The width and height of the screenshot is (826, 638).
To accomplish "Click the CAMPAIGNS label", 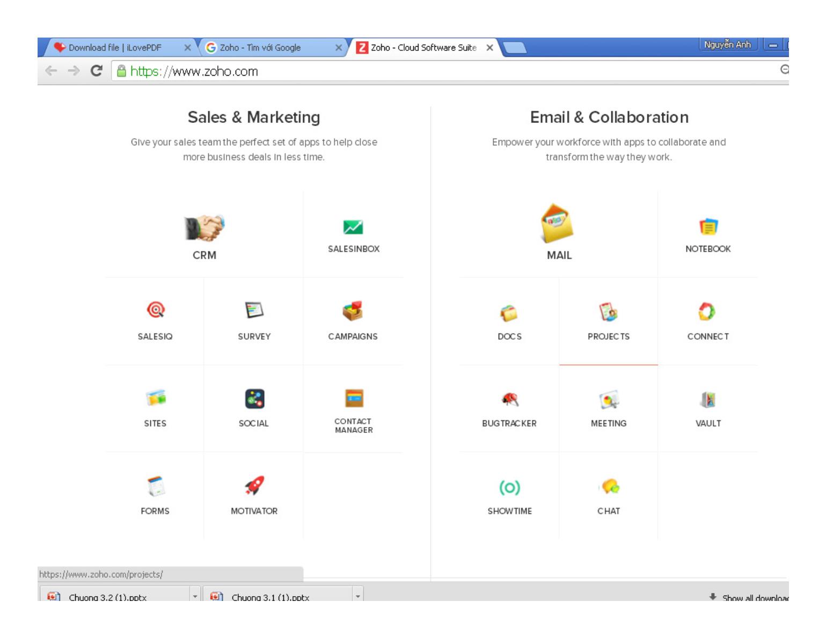I will click(x=353, y=336).
